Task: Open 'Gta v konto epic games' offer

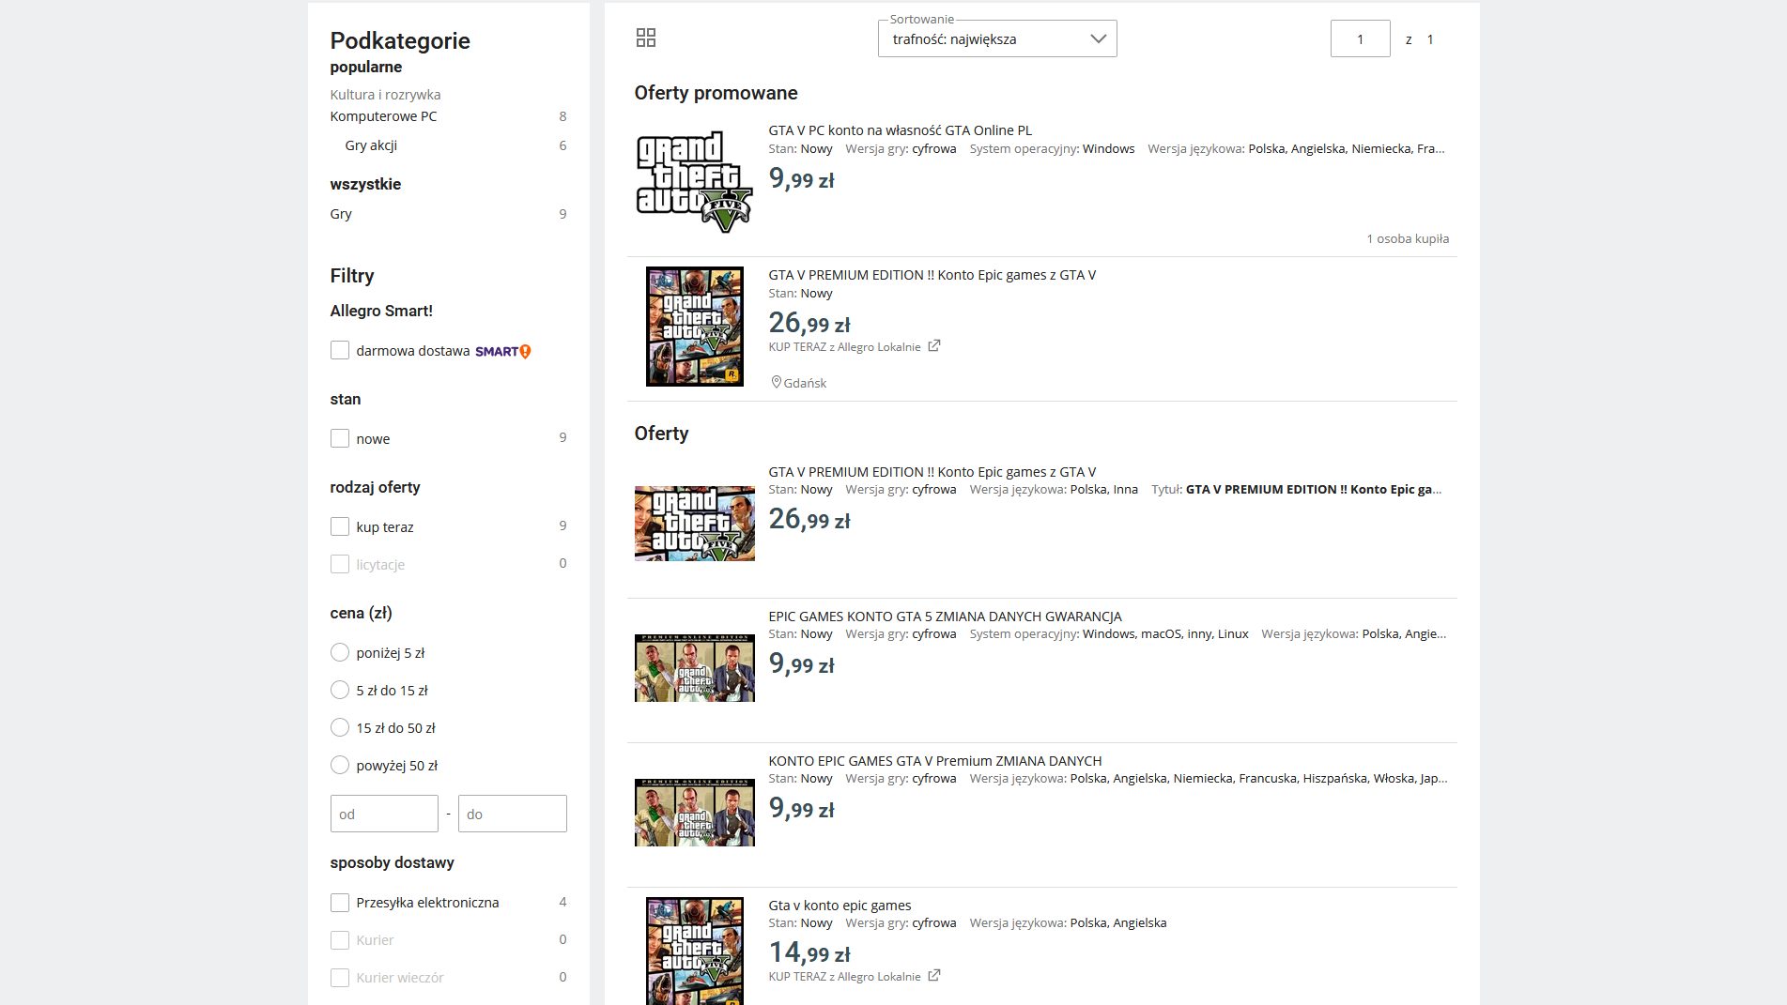Action: [840, 906]
